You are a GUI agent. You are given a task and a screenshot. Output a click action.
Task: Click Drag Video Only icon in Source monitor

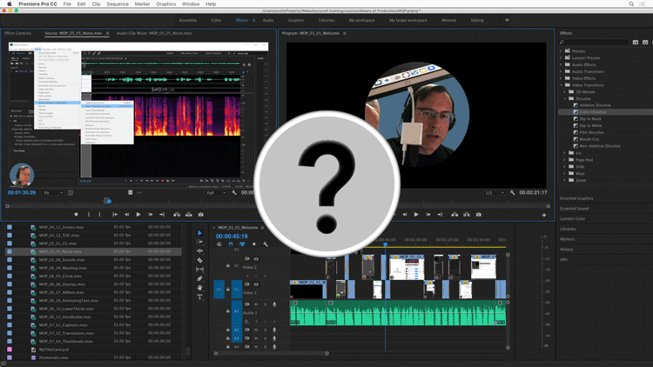pos(131,192)
